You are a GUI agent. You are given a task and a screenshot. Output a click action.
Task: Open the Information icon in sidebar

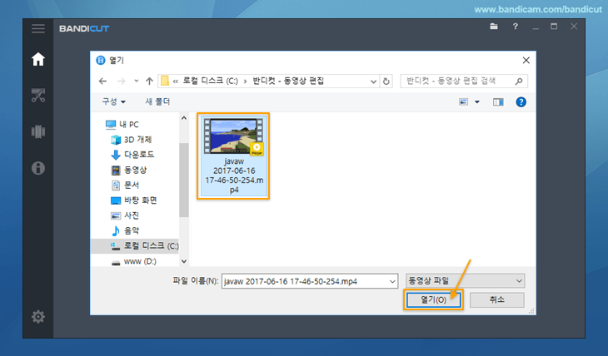(x=38, y=168)
